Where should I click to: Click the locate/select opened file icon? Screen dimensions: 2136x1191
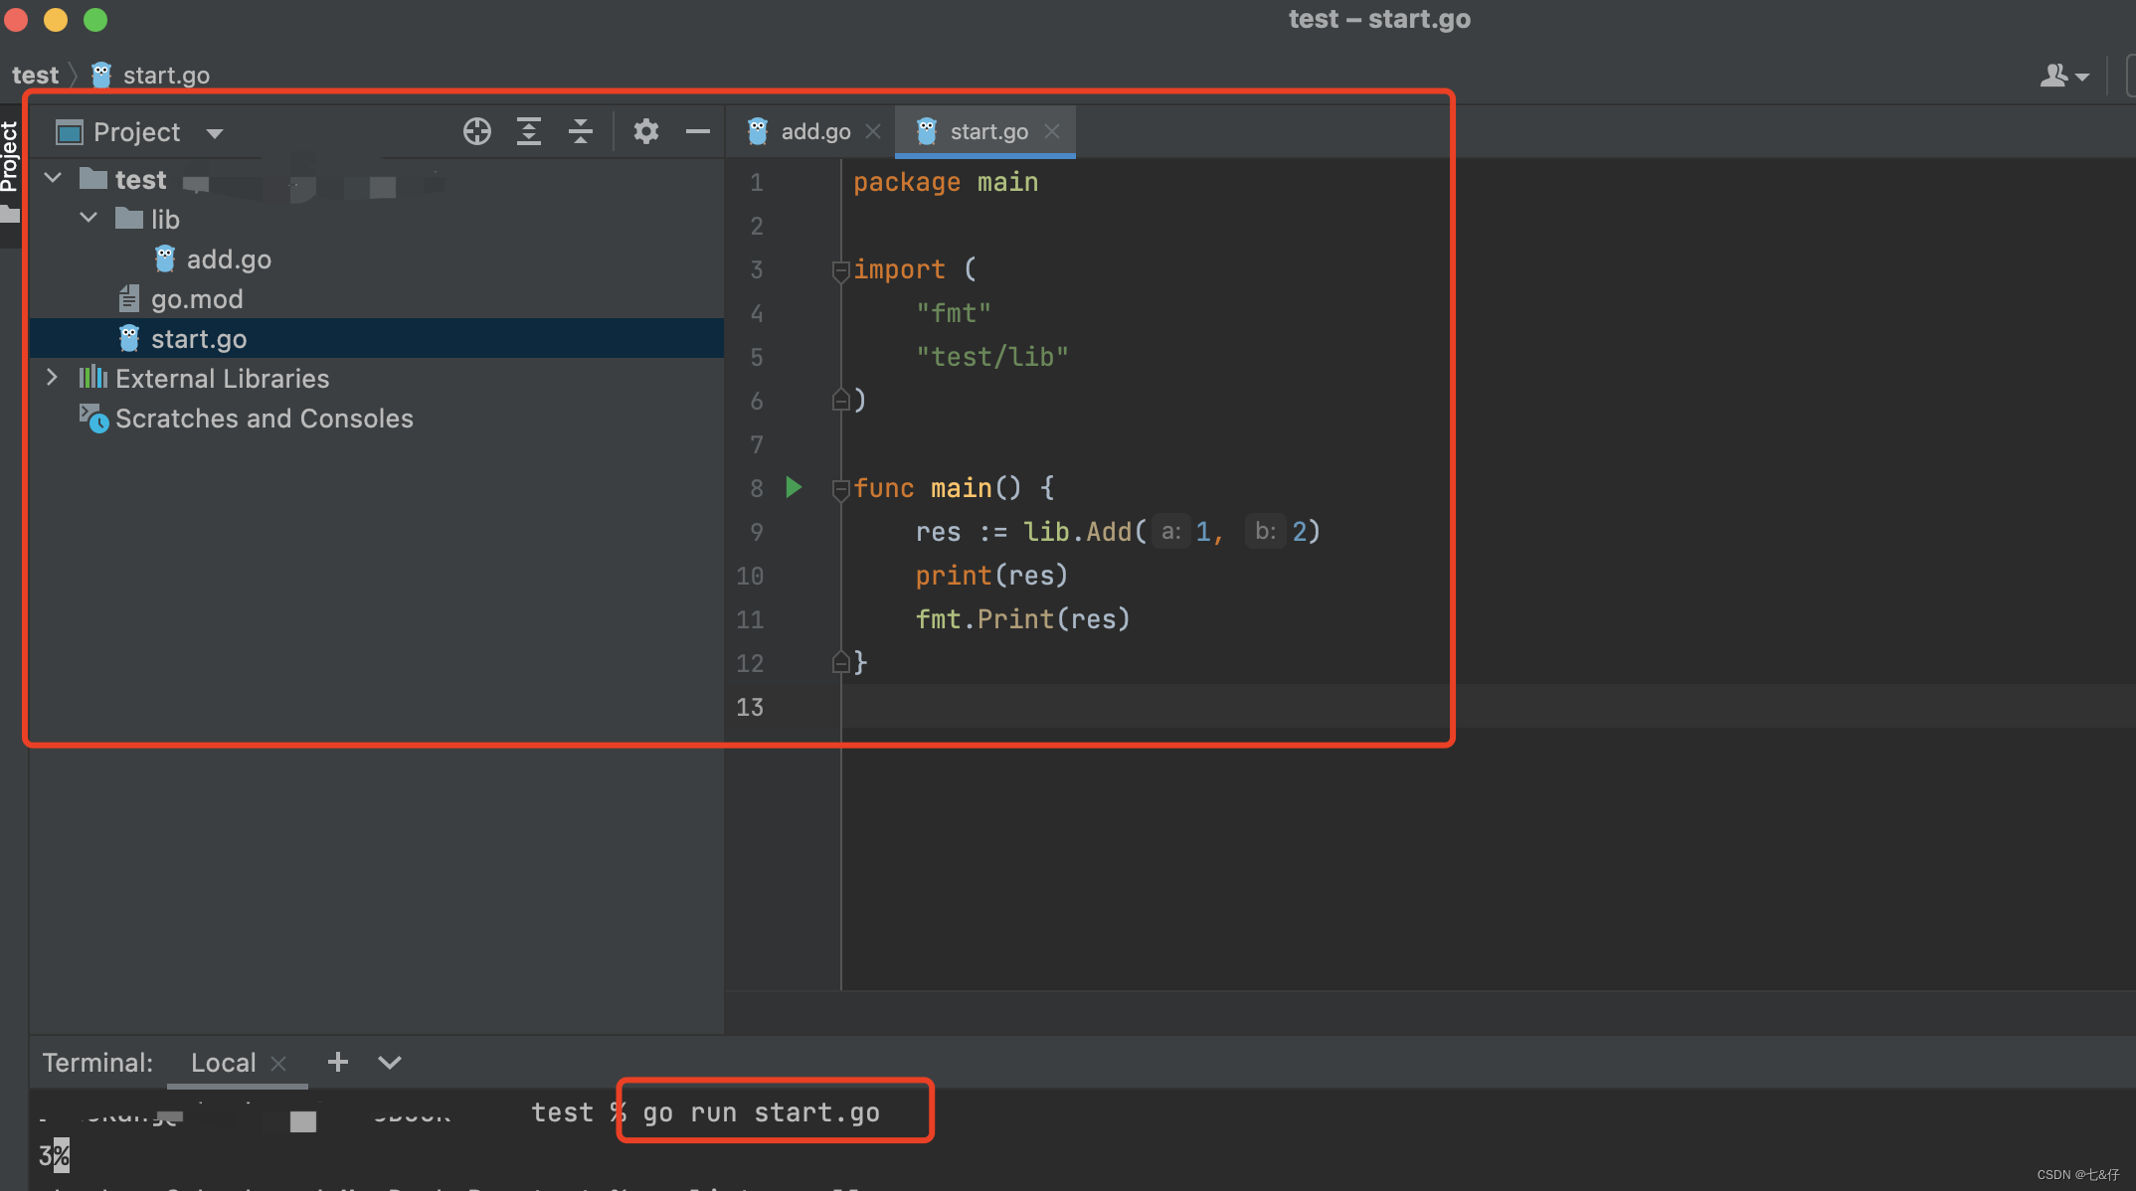[x=477, y=131]
